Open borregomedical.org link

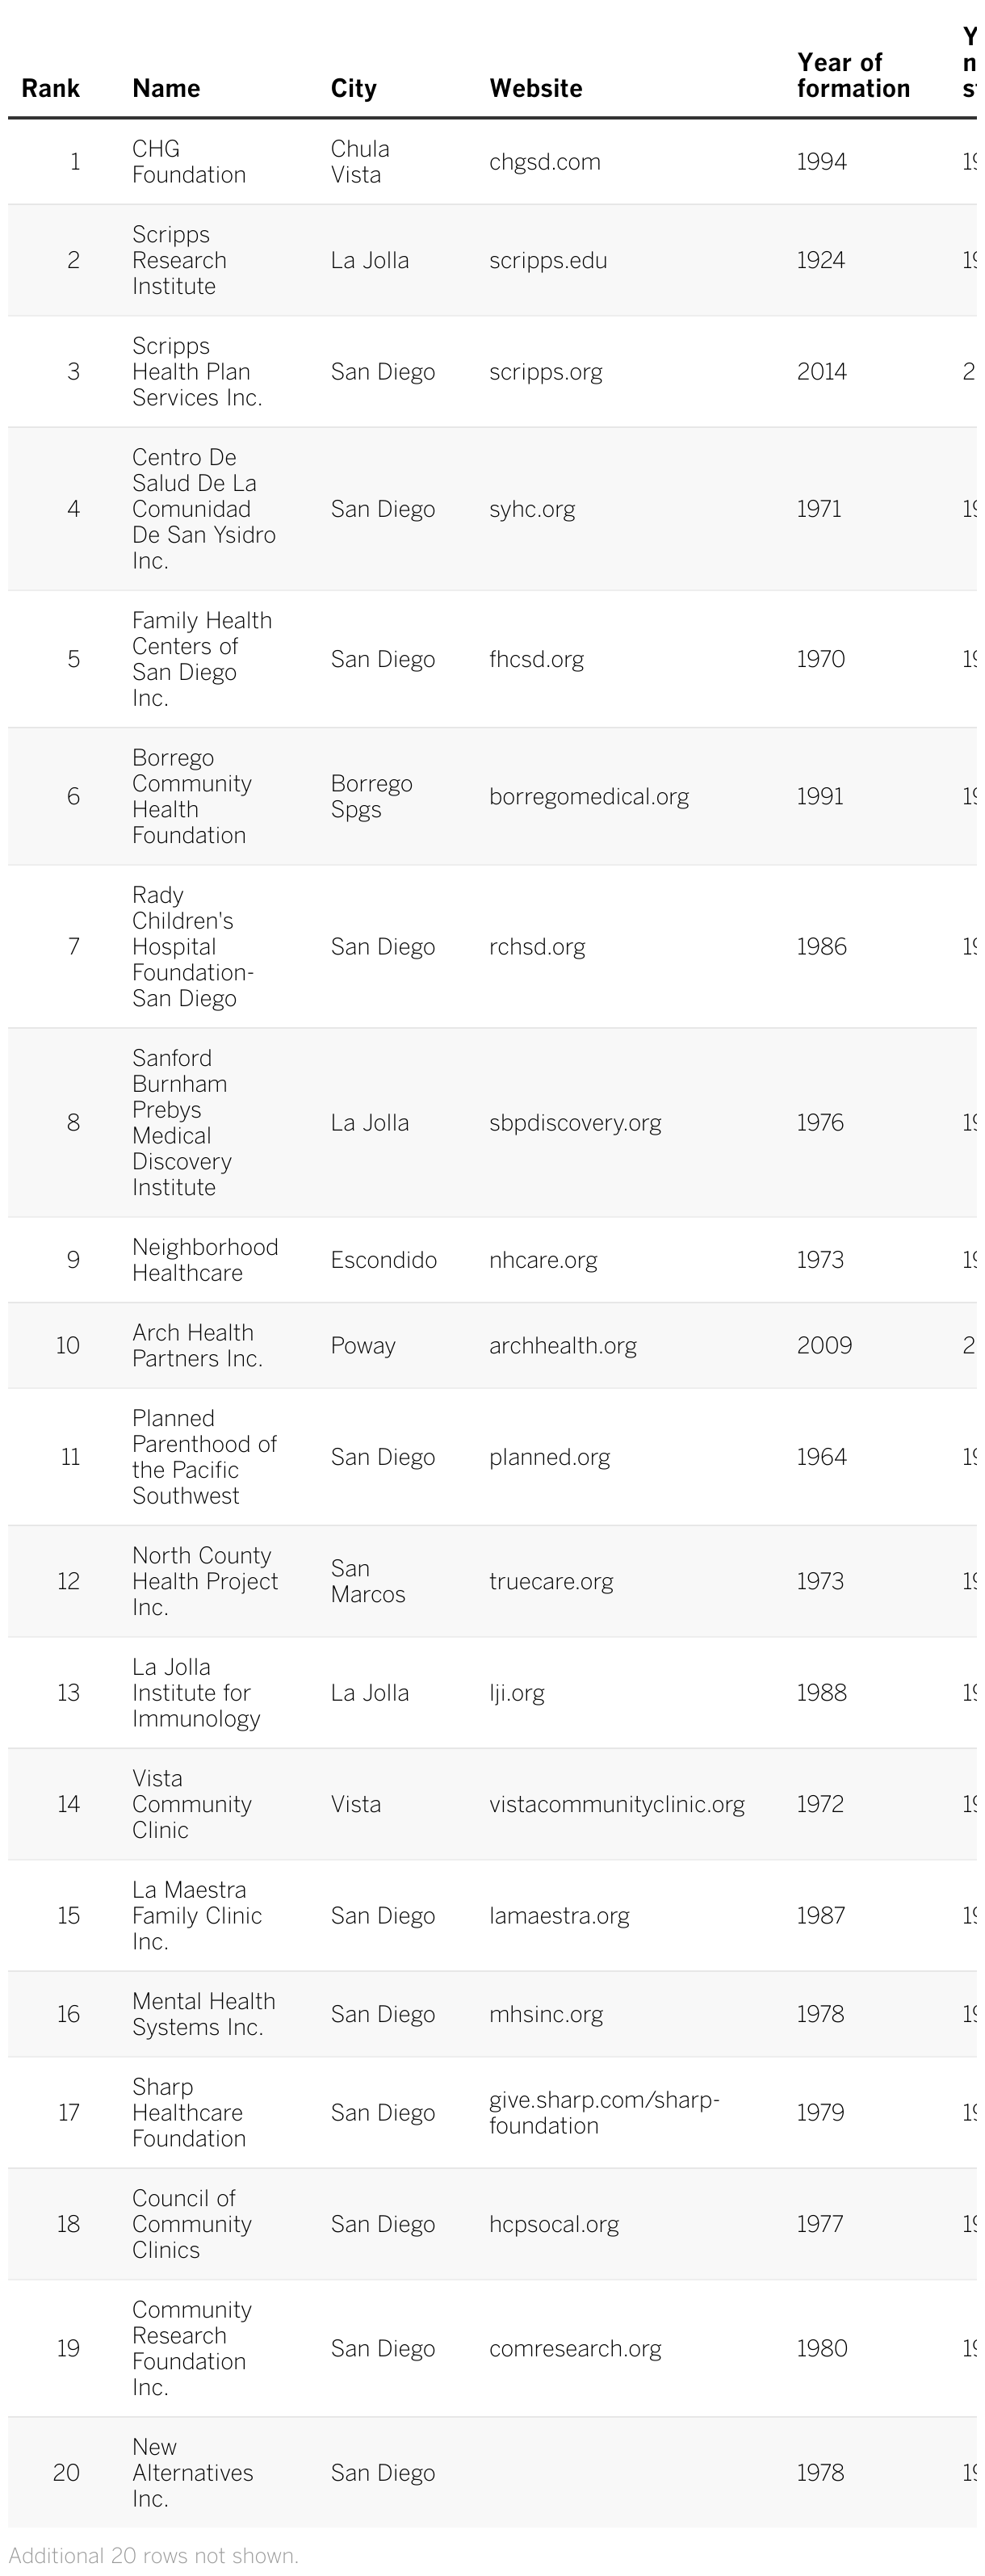[588, 796]
